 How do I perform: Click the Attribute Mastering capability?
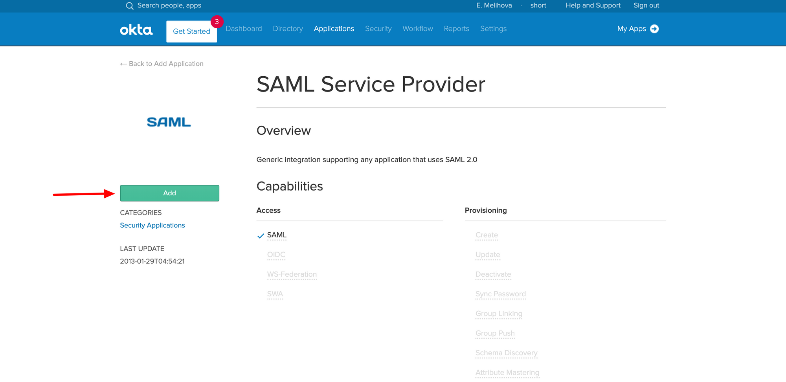pos(507,373)
